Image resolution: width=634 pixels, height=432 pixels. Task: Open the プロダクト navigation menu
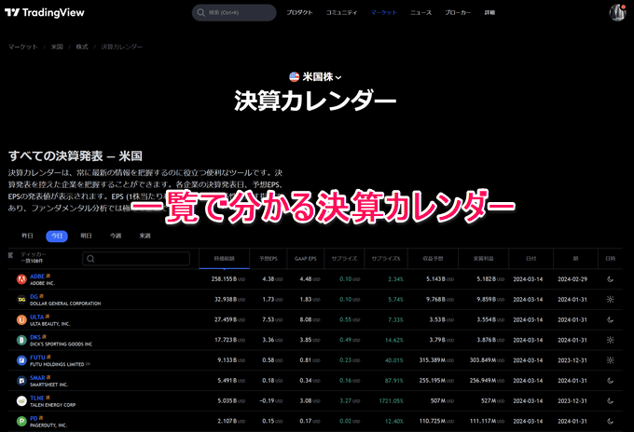[x=299, y=12]
